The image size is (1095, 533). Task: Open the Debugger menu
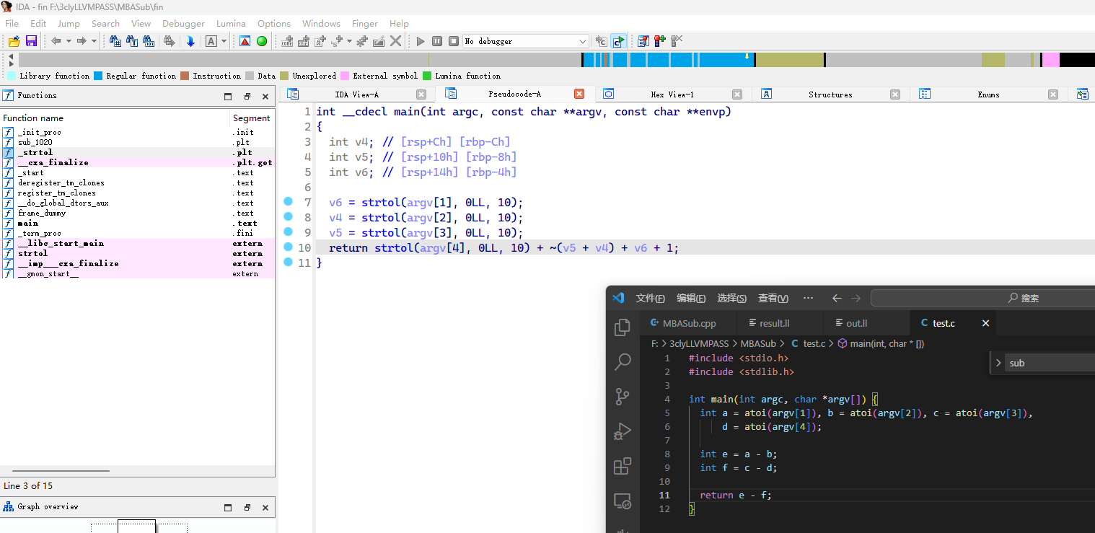point(183,24)
